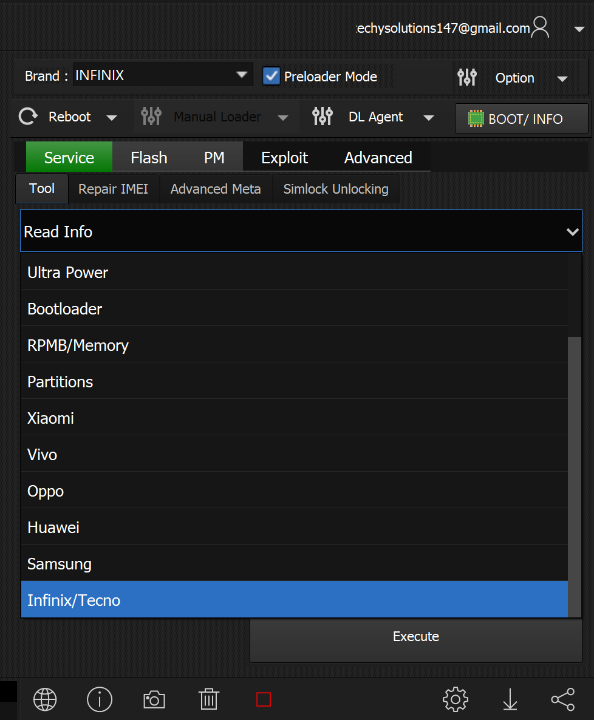Expand the DL Agent dropdown arrow
Viewport: 594px width, 720px height.
click(429, 118)
